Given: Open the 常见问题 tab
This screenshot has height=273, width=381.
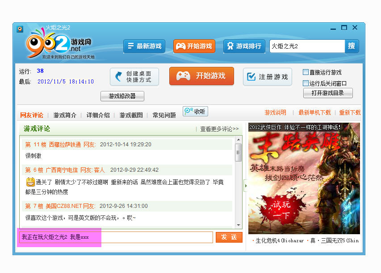Looking at the screenshot, I should coord(164,115).
